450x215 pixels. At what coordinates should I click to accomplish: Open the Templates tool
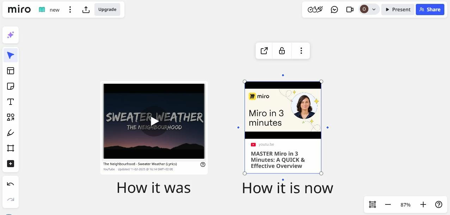point(11,71)
